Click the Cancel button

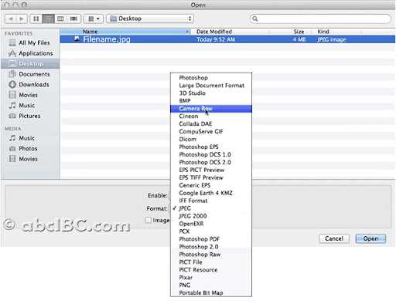point(334,238)
